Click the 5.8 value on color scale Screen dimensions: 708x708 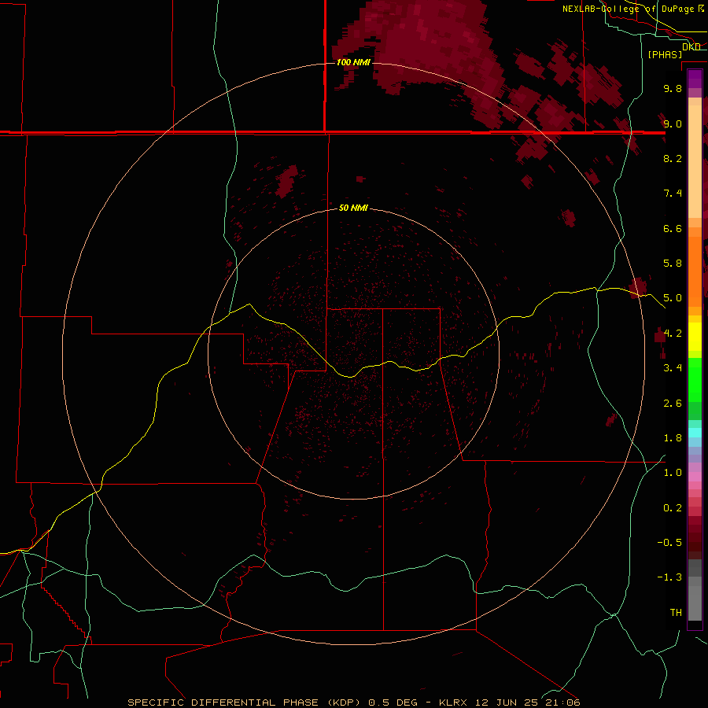point(673,264)
